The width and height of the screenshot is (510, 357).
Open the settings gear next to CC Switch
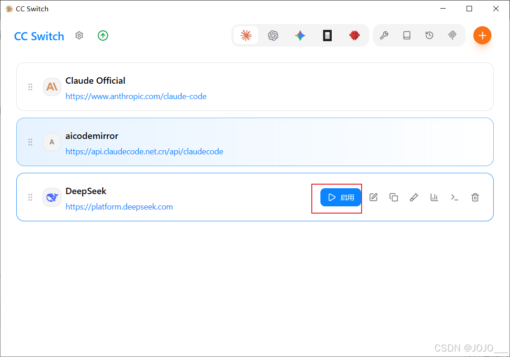coord(79,35)
